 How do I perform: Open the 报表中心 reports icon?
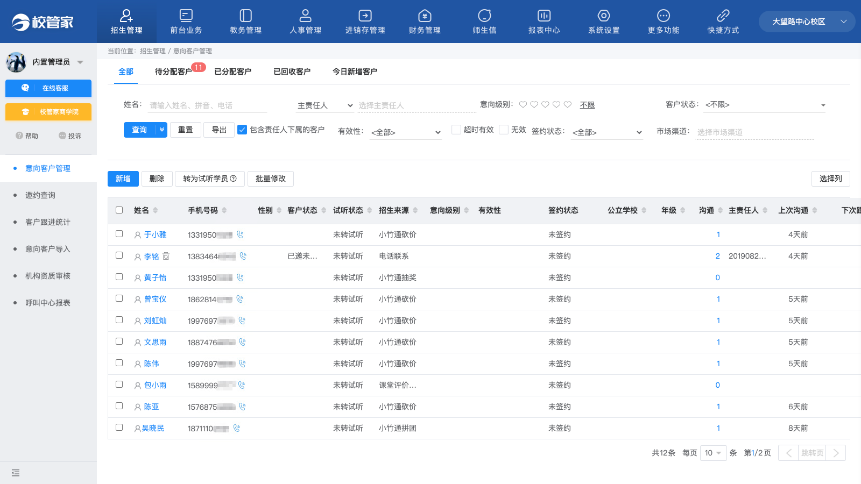[x=545, y=16]
